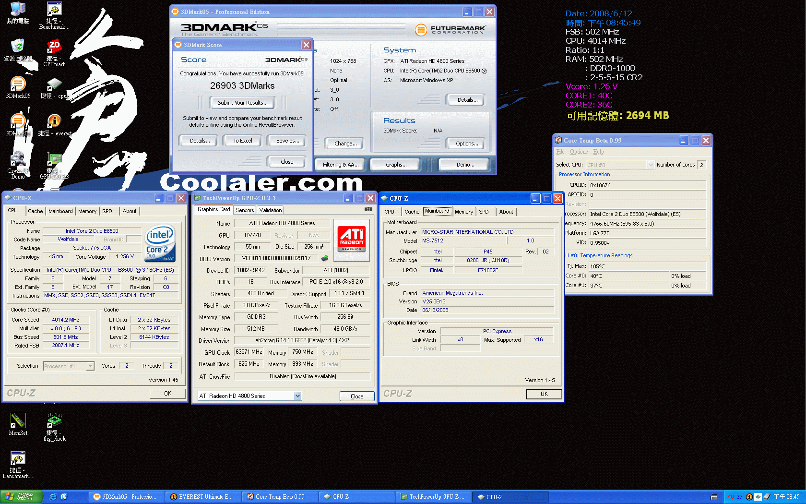Click the GPU-Z save BIOS chip icon
The image size is (806, 504).
click(x=325, y=258)
